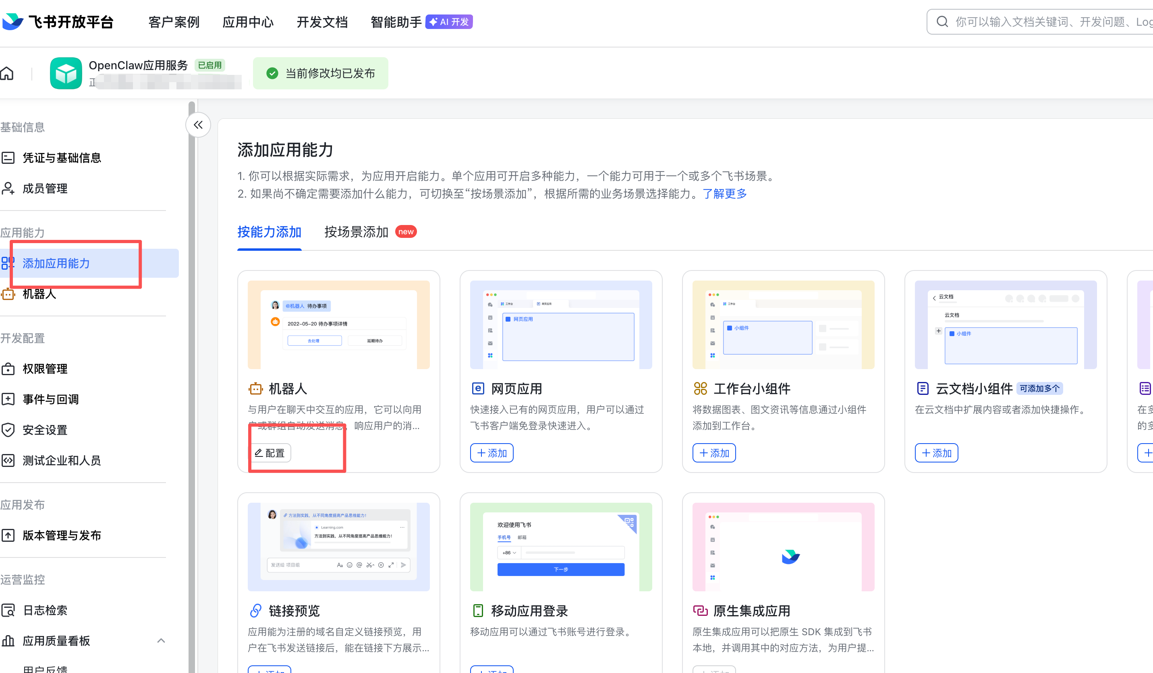Select 版本管理与发布 in the sidebar
The width and height of the screenshot is (1153, 673).
[62, 535]
